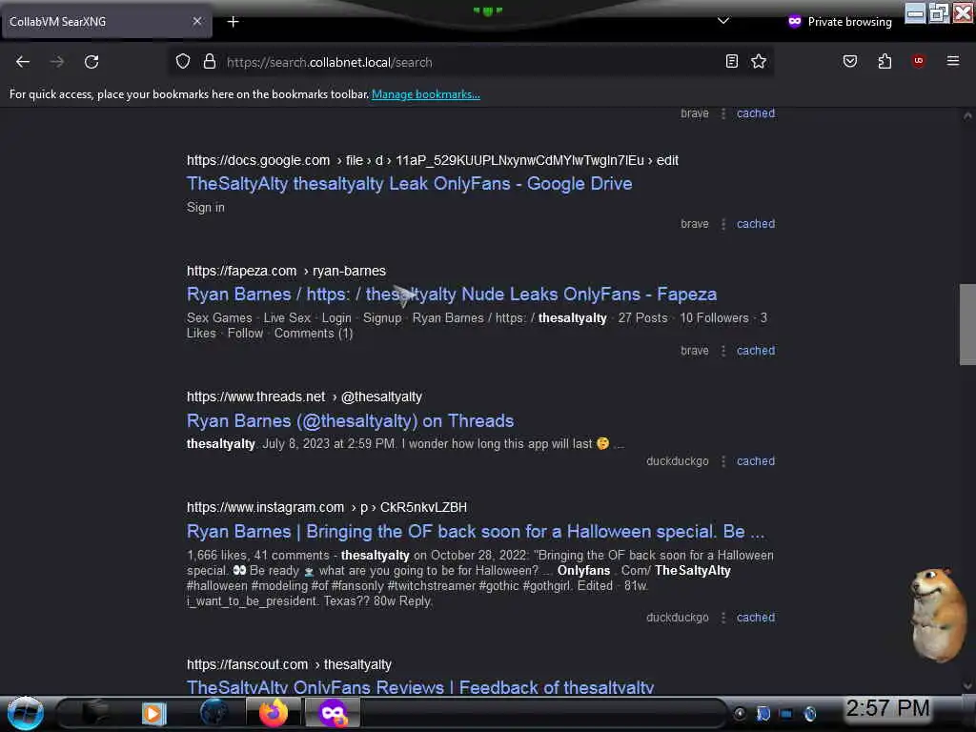Open private browsing Firefox taskbar icon

point(333,713)
